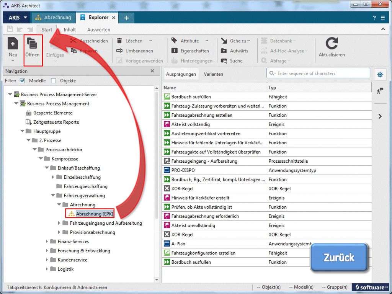Open the Attribute dropdown arrow
This screenshot has width=392, height=294.
coord(207,41)
